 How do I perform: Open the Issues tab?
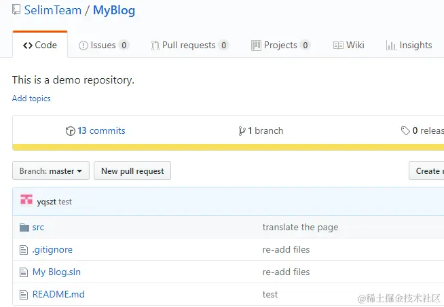(x=104, y=45)
